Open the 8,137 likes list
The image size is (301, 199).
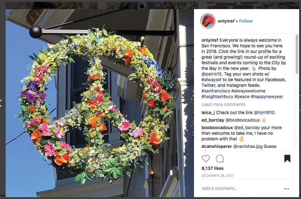pyautogui.click(x=212, y=168)
